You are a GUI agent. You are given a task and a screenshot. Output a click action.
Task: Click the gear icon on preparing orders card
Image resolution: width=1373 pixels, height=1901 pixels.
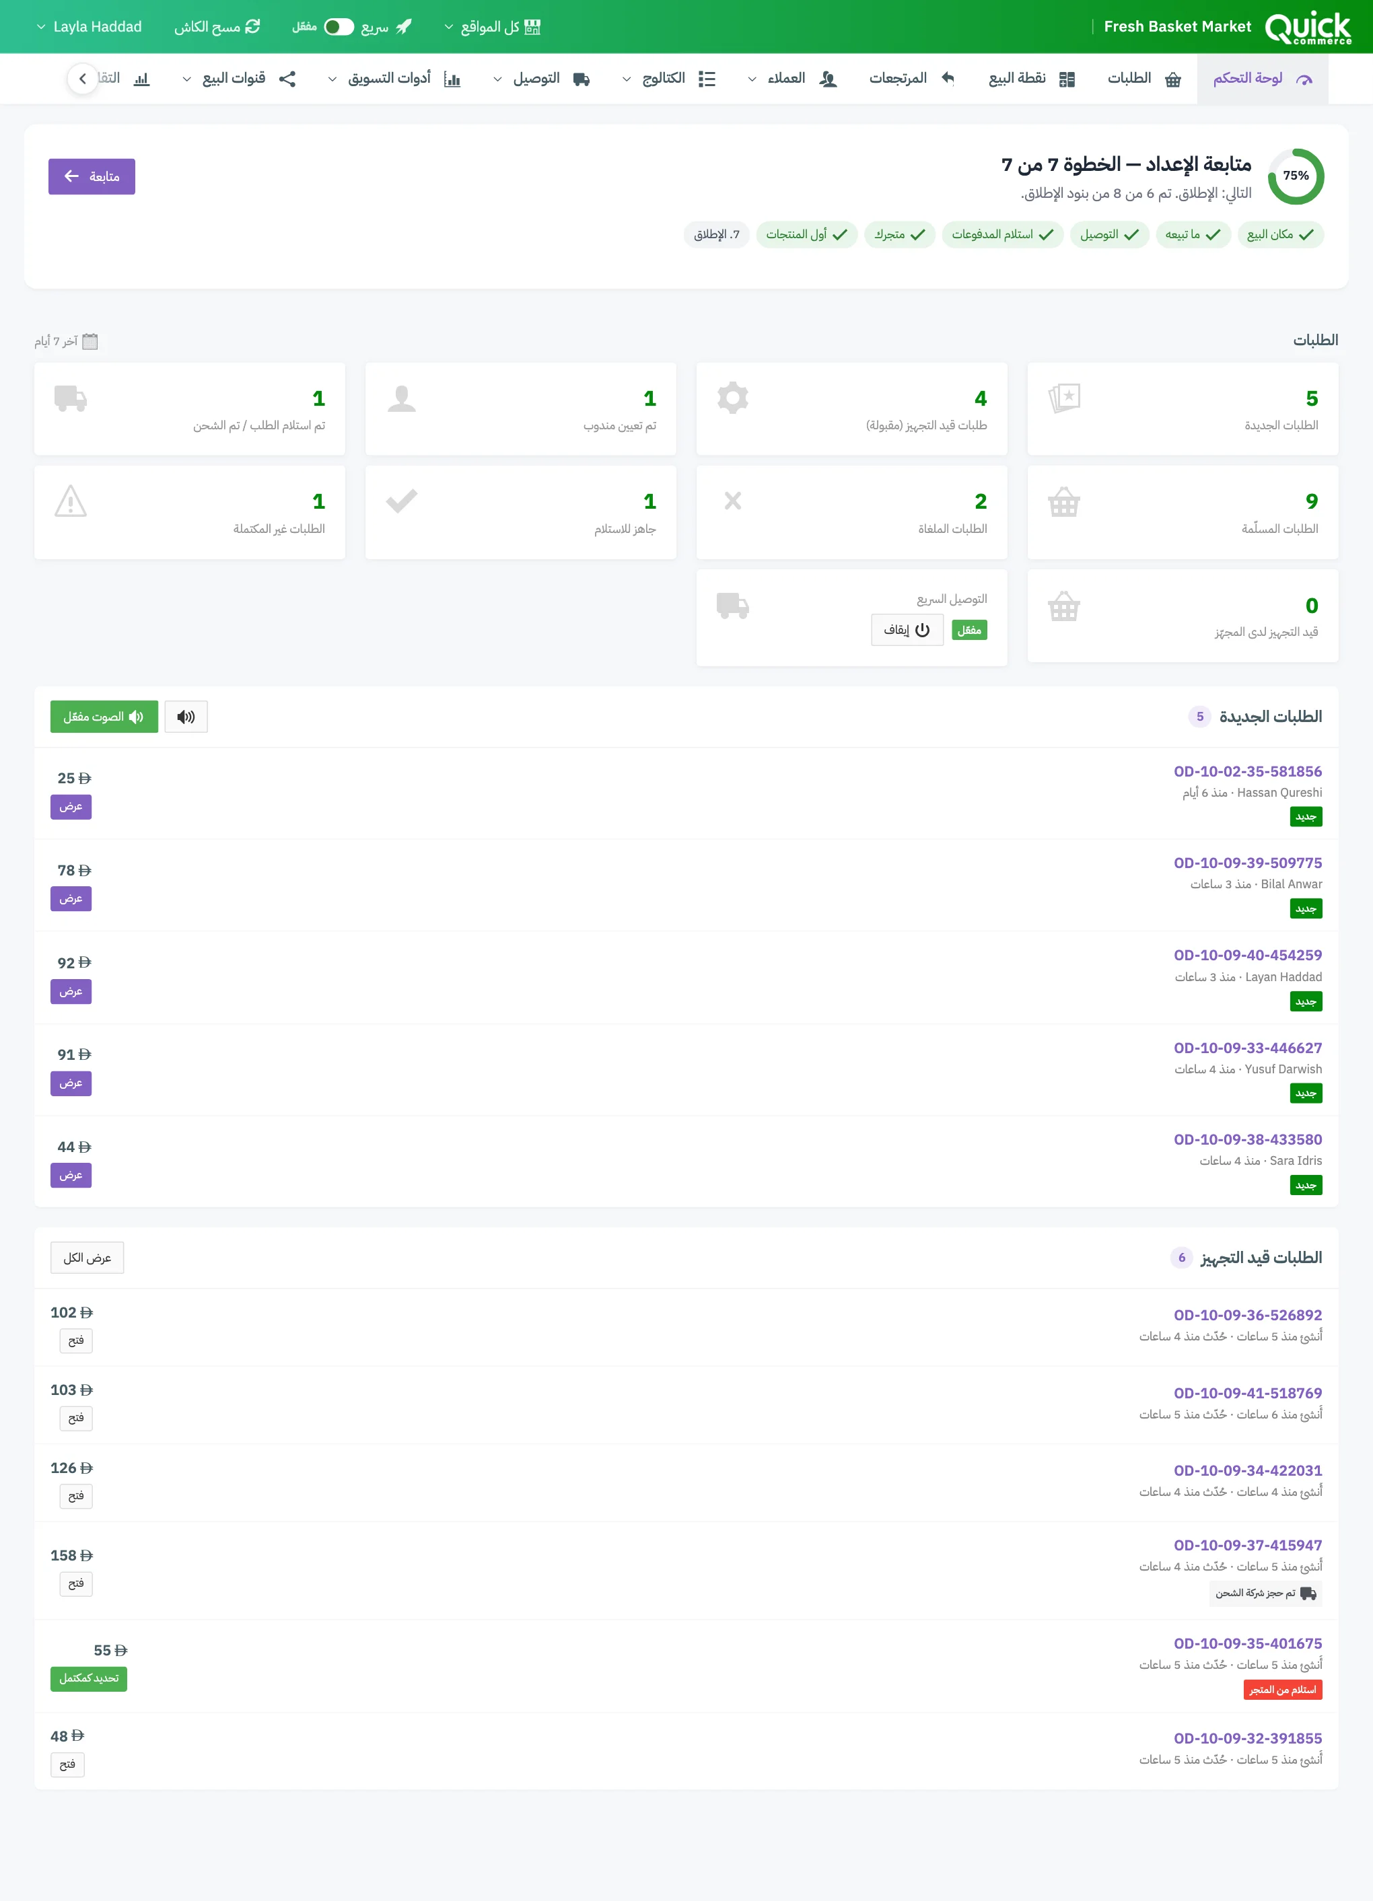(x=732, y=398)
